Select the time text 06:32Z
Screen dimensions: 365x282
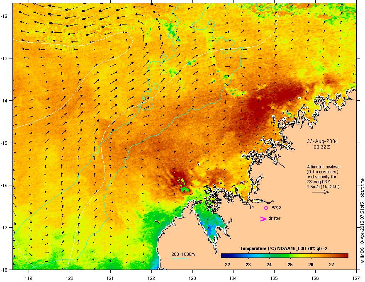322,147
